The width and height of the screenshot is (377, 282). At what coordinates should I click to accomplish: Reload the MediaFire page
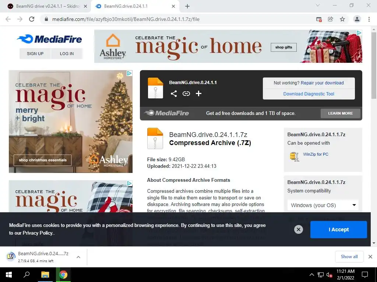coord(32,19)
